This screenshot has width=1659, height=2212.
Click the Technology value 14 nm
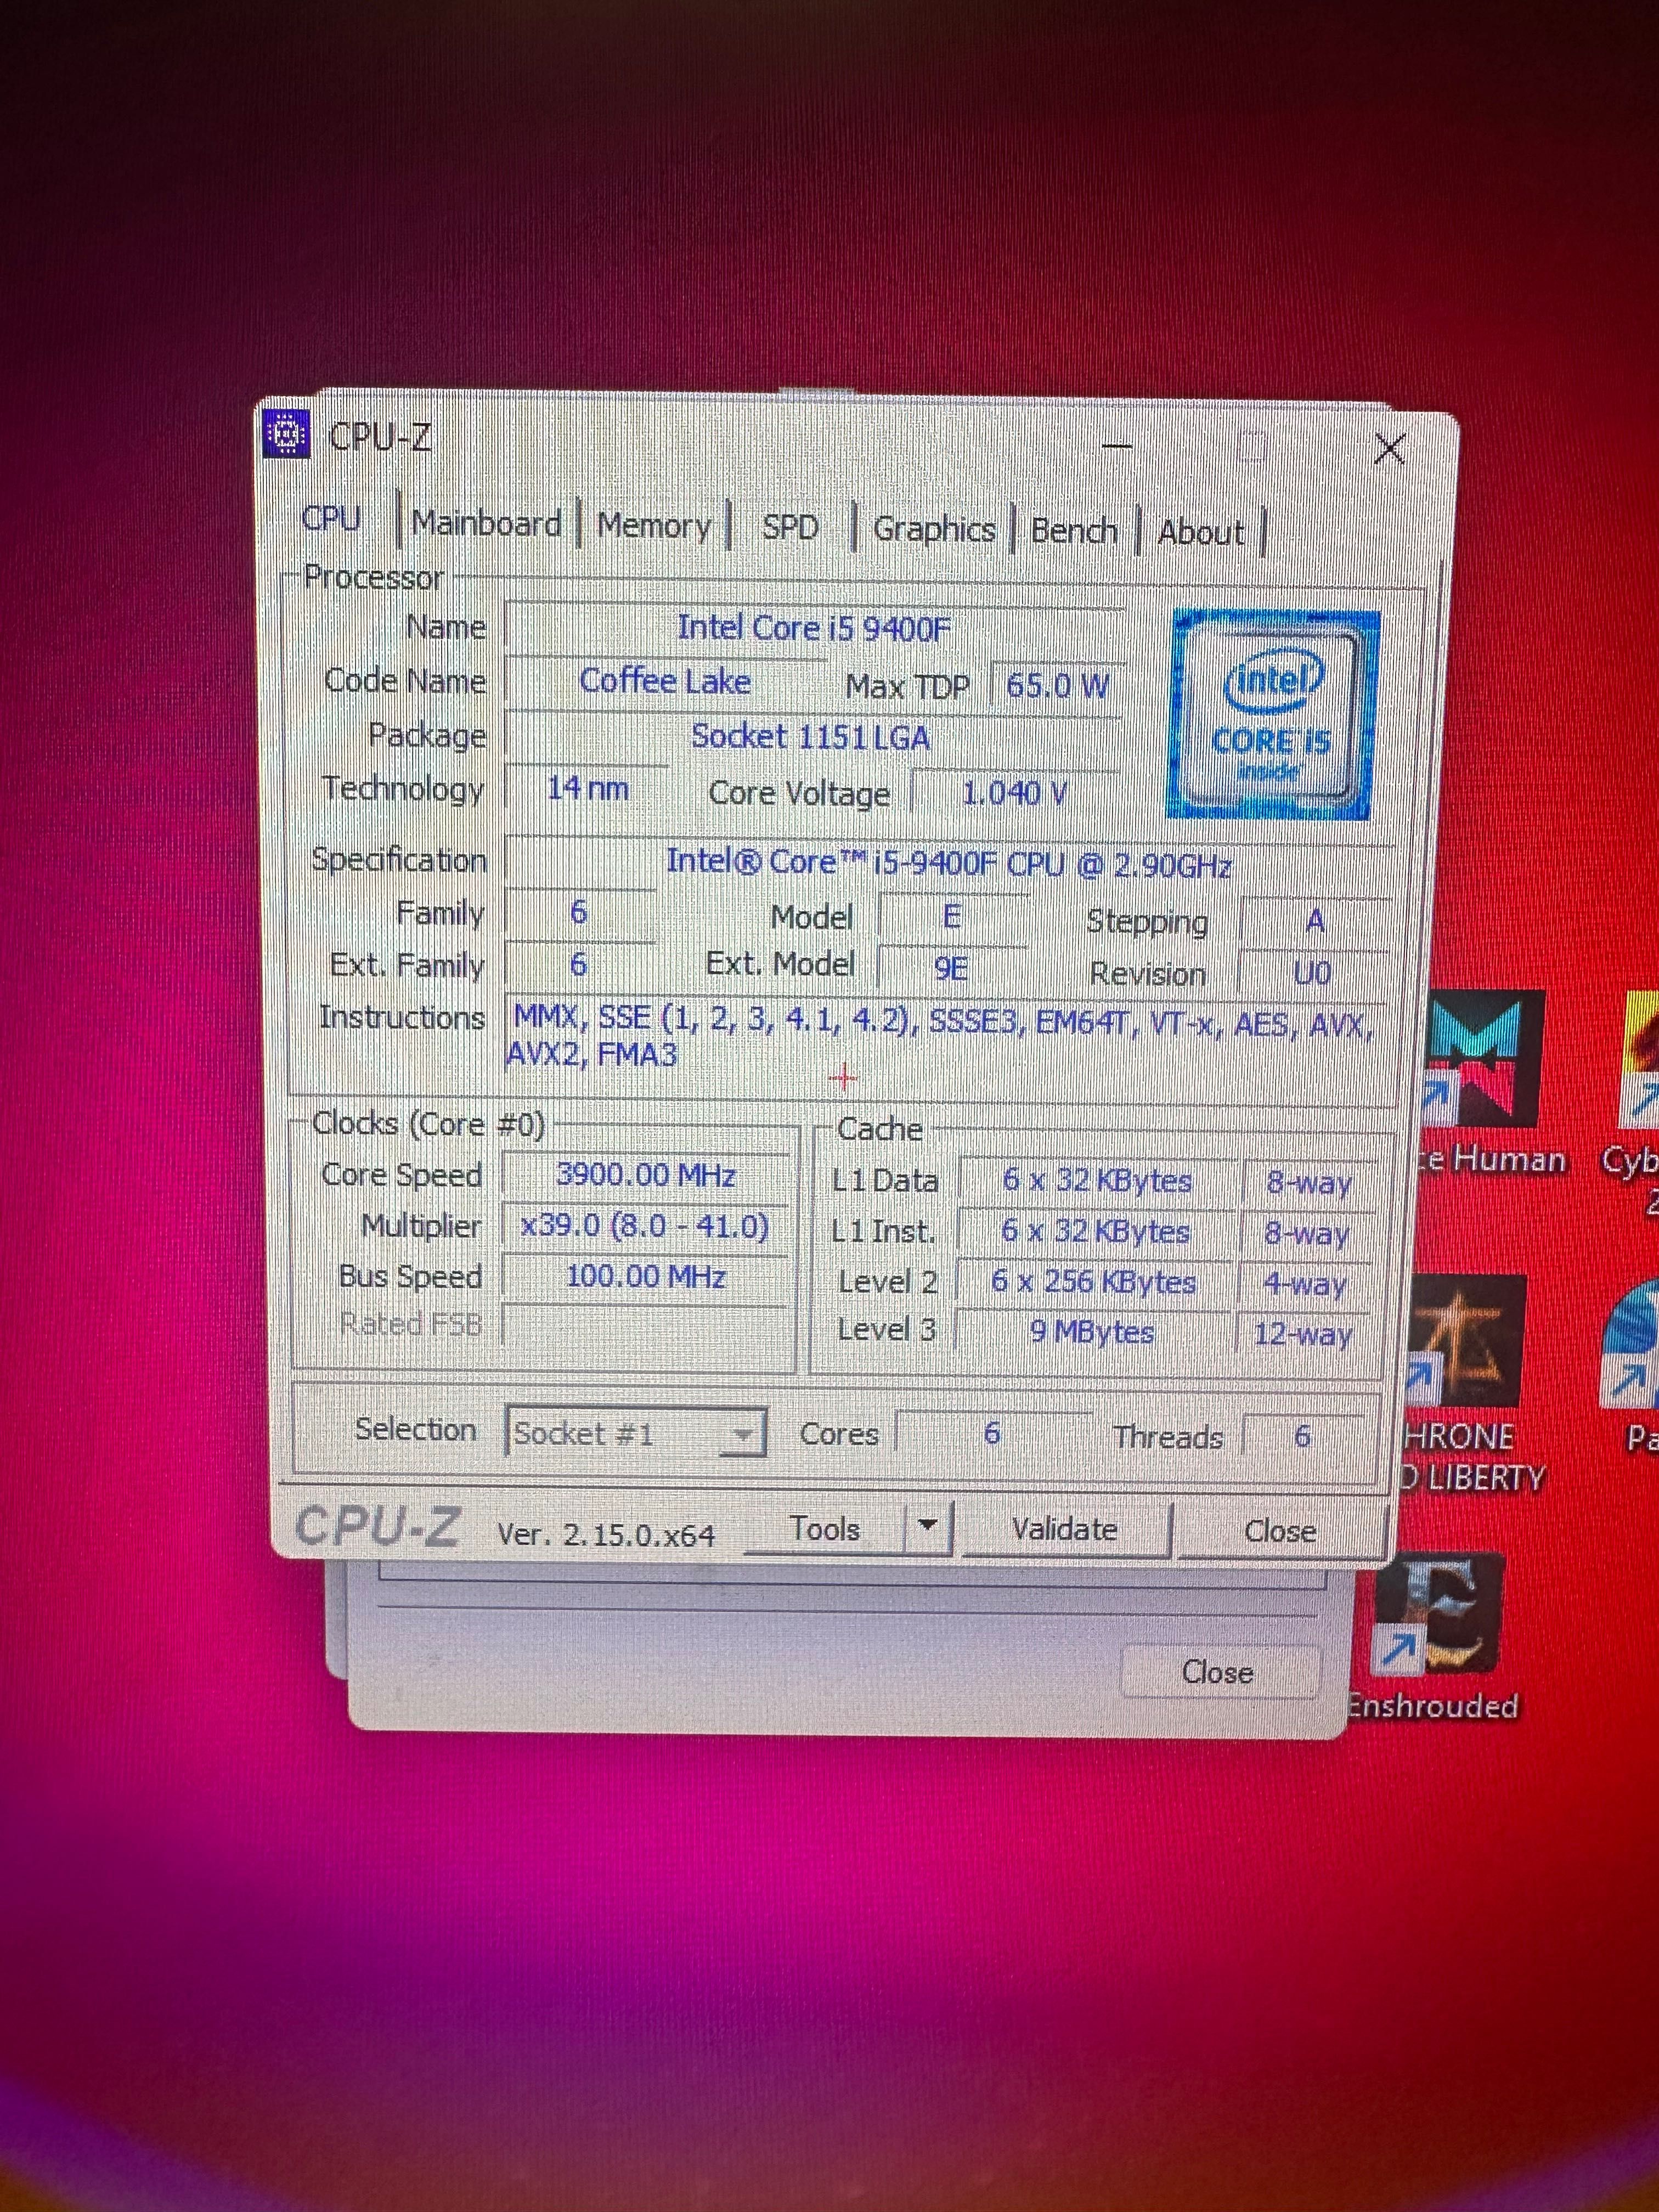click(x=588, y=788)
